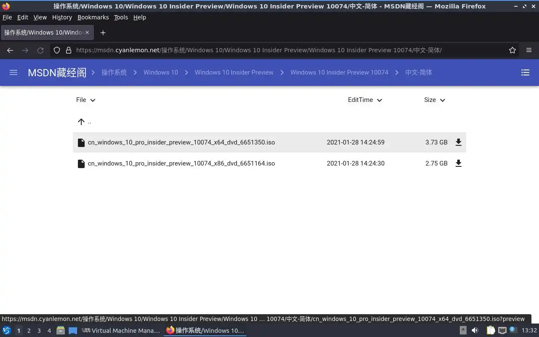
Task: Sort by File column
Action: [x=86, y=100]
